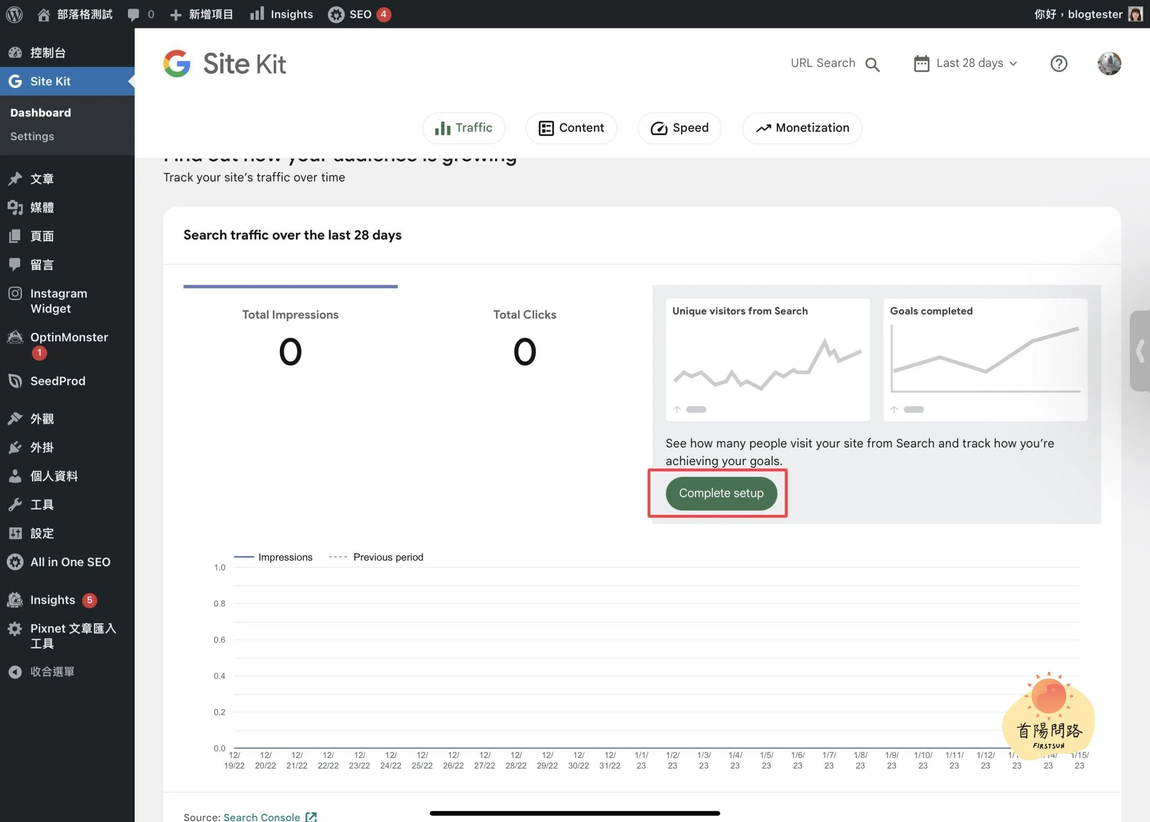Click the URL Search magnifier icon
The image size is (1150, 822).
tap(872, 64)
